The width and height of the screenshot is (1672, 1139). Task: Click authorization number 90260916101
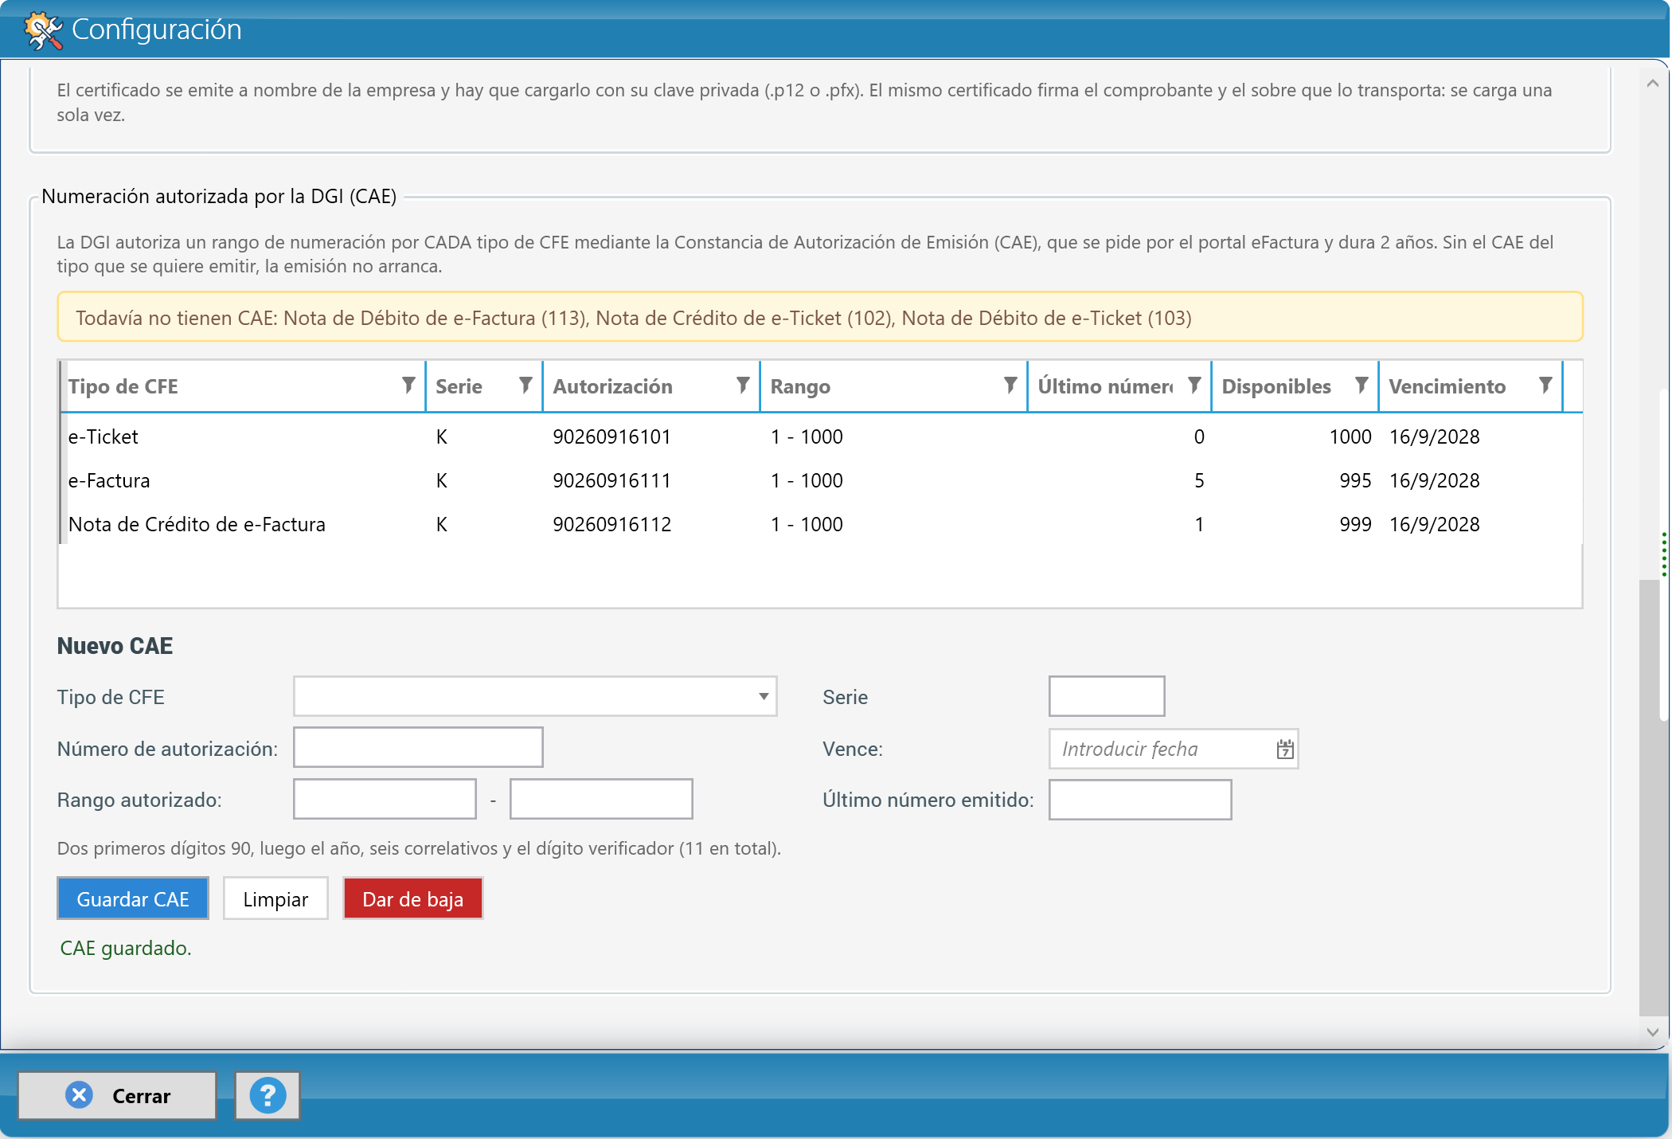click(612, 436)
